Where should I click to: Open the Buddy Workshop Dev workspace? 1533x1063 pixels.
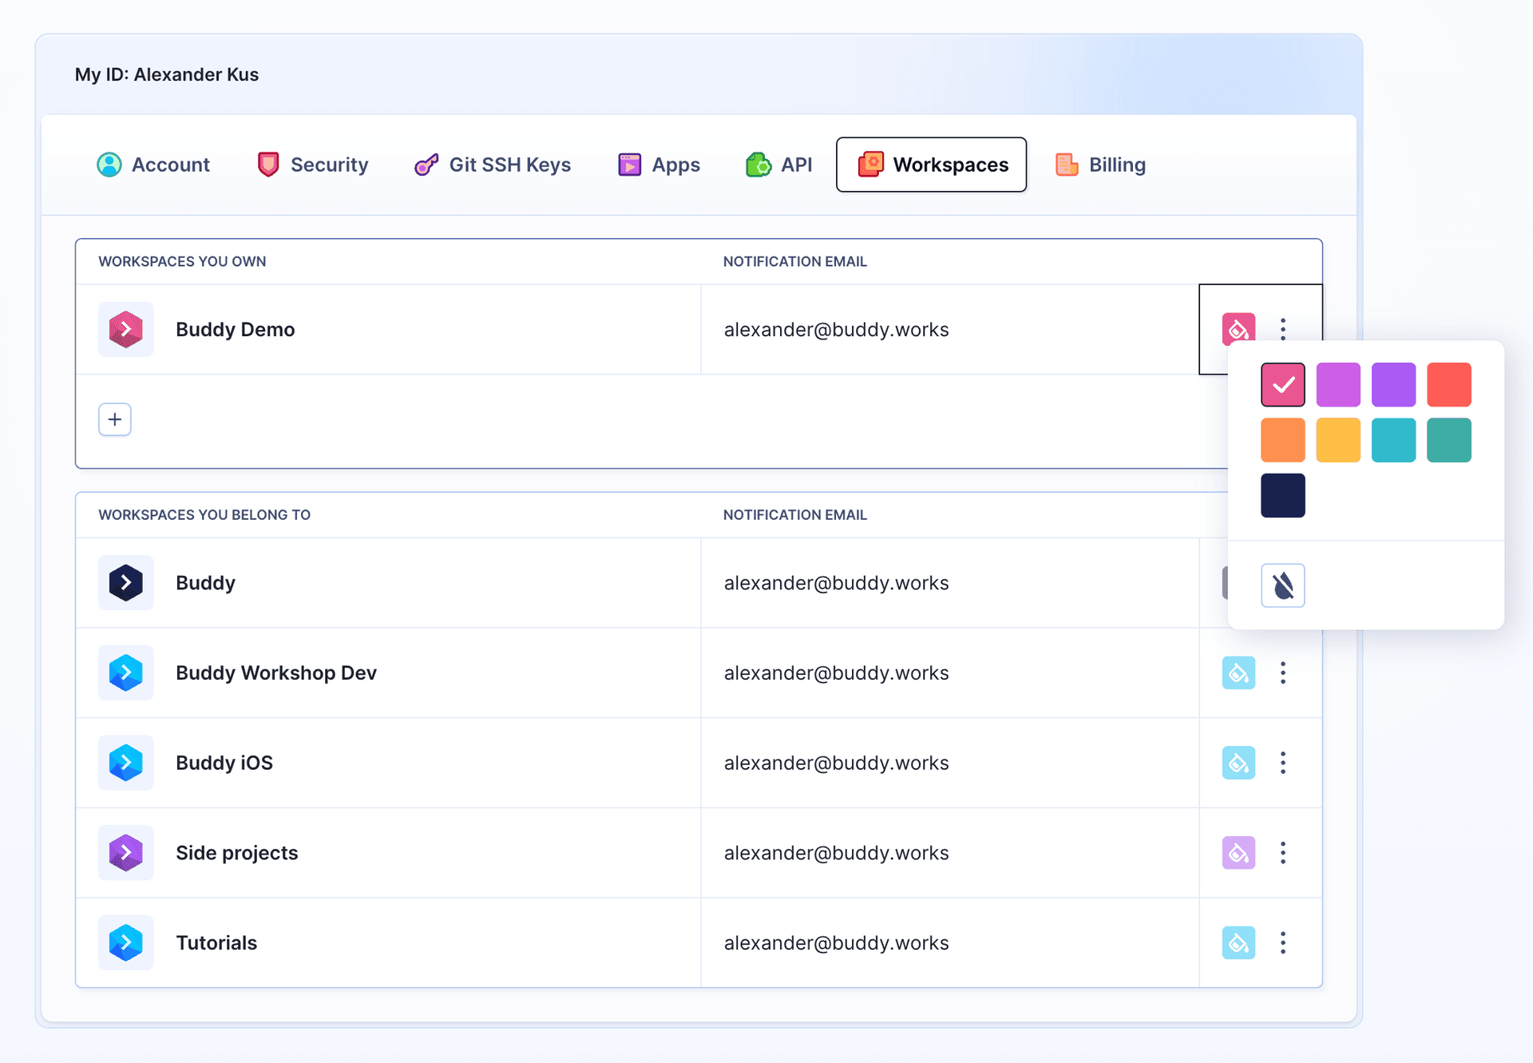pos(276,672)
